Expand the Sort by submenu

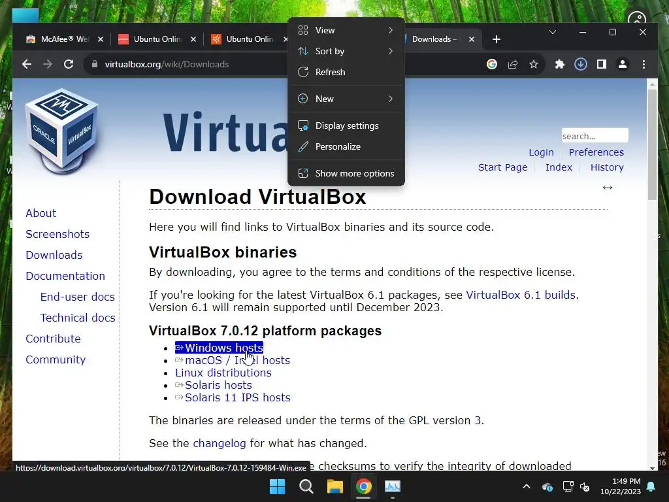[346, 51]
